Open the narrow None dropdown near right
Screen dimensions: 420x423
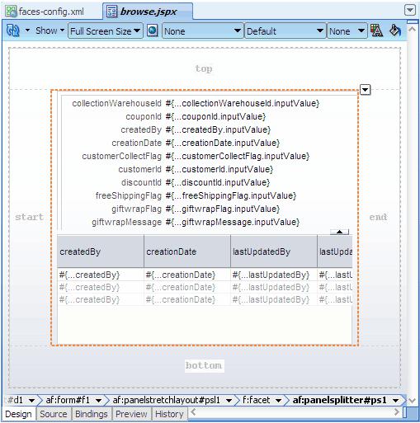tap(347, 31)
